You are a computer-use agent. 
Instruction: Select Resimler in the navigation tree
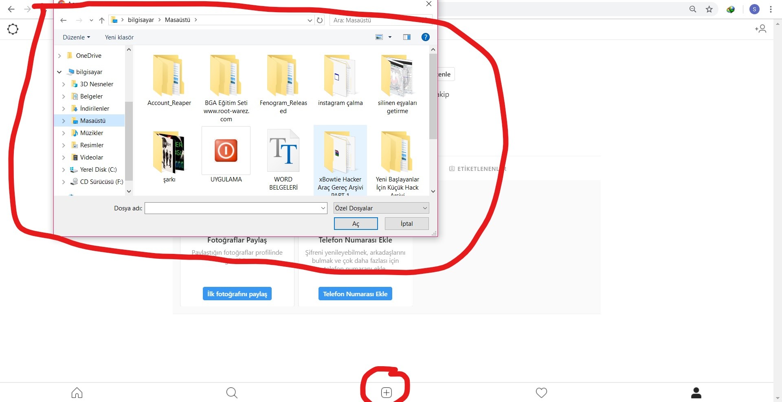click(x=92, y=145)
